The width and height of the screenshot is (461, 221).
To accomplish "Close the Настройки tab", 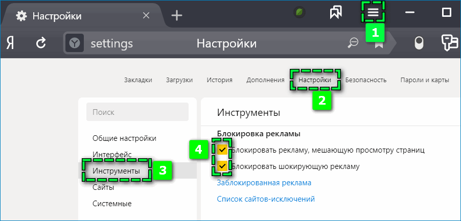I will tap(146, 15).
